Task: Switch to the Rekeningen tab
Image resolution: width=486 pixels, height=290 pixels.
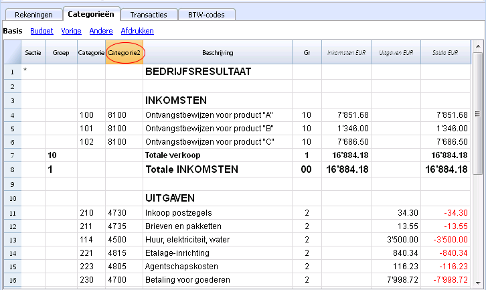Action: coord(33,15)
